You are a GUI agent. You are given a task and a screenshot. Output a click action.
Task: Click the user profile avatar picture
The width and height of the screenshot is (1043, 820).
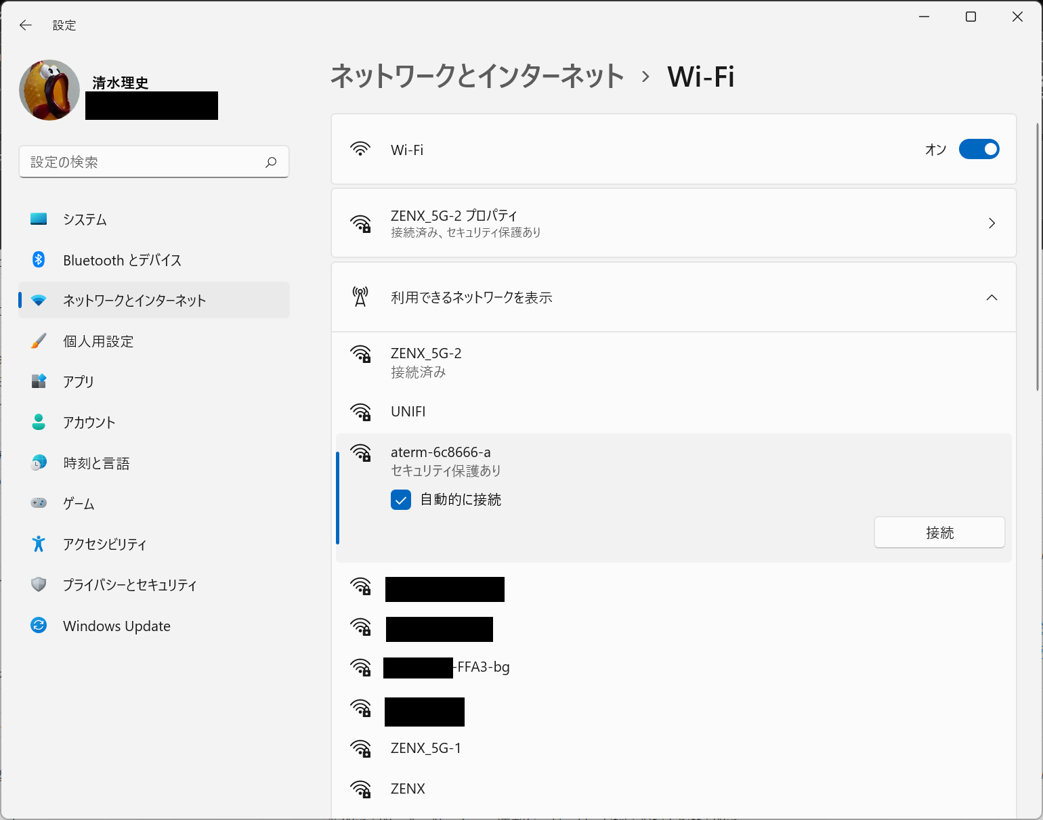click(x=49, y=90)
